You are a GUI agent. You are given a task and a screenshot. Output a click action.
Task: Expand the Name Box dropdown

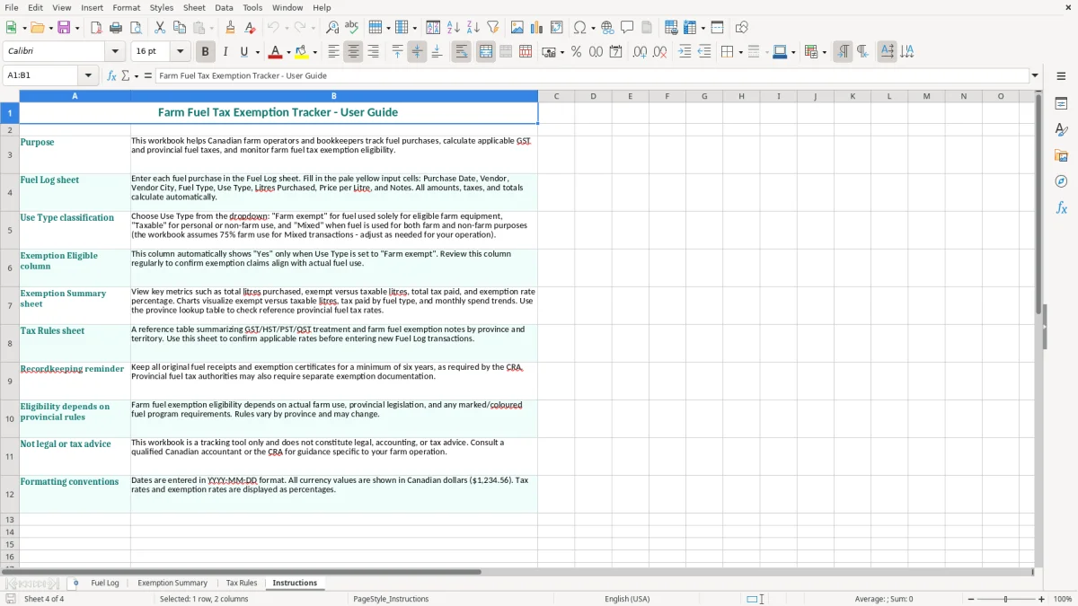pos(88,76)
